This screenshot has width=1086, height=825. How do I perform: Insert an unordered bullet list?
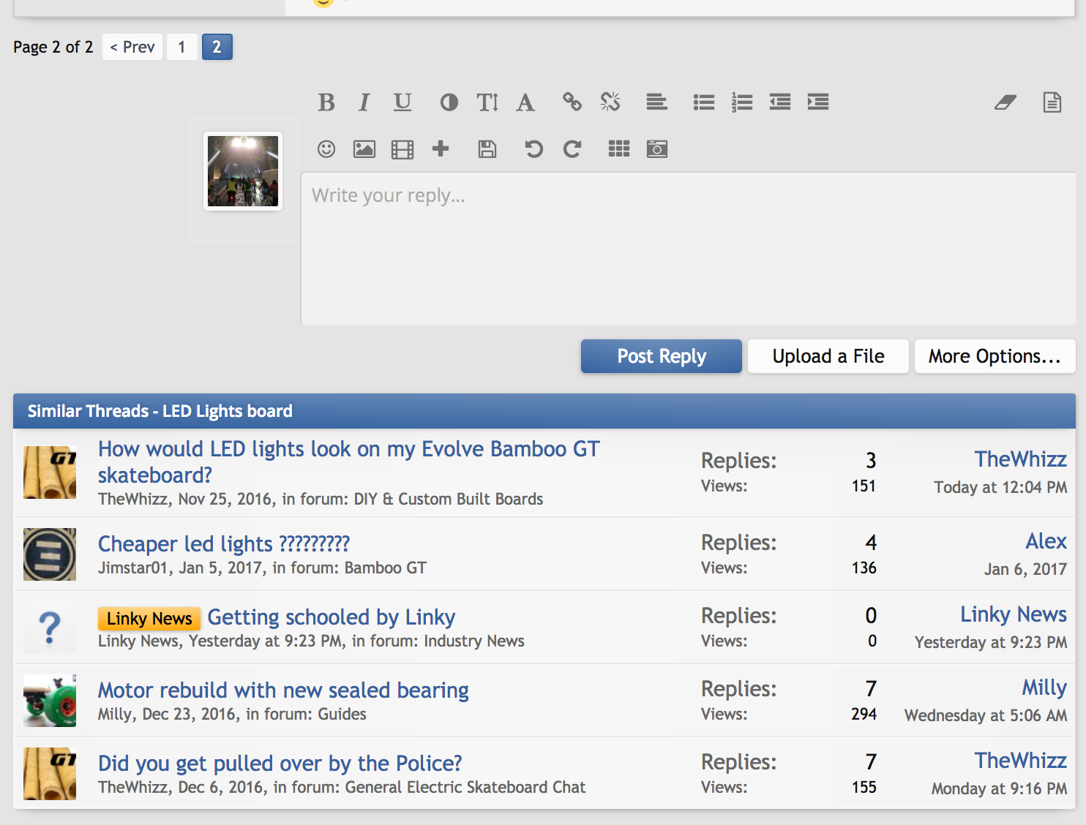(x=703, y=102)
